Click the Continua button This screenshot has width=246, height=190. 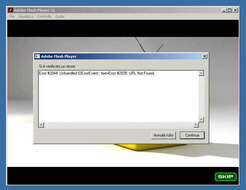coord(192,135)
